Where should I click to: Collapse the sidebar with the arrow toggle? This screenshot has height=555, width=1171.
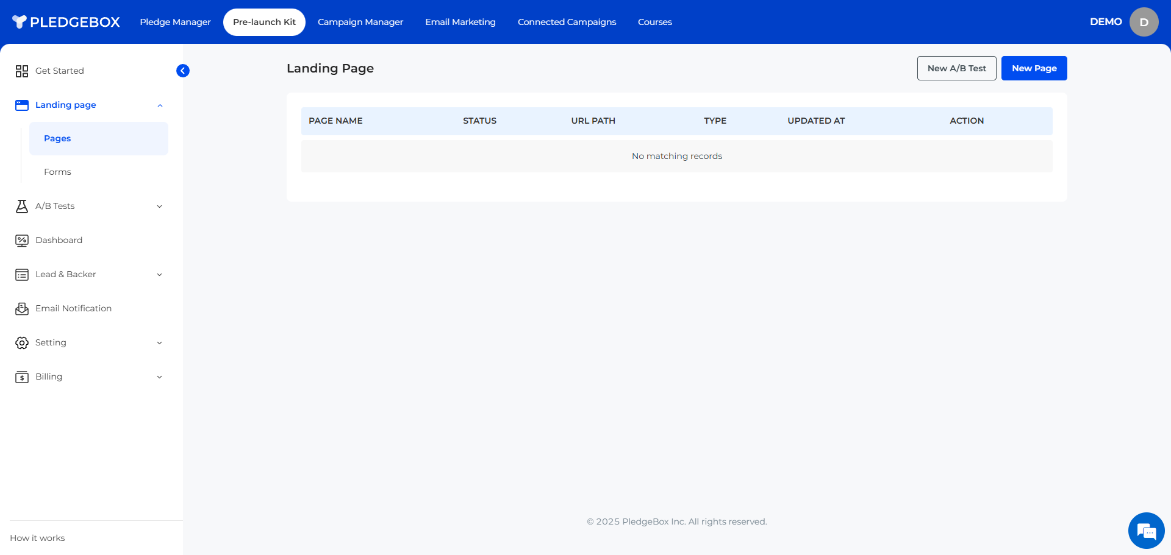click(x=183, y=71)
